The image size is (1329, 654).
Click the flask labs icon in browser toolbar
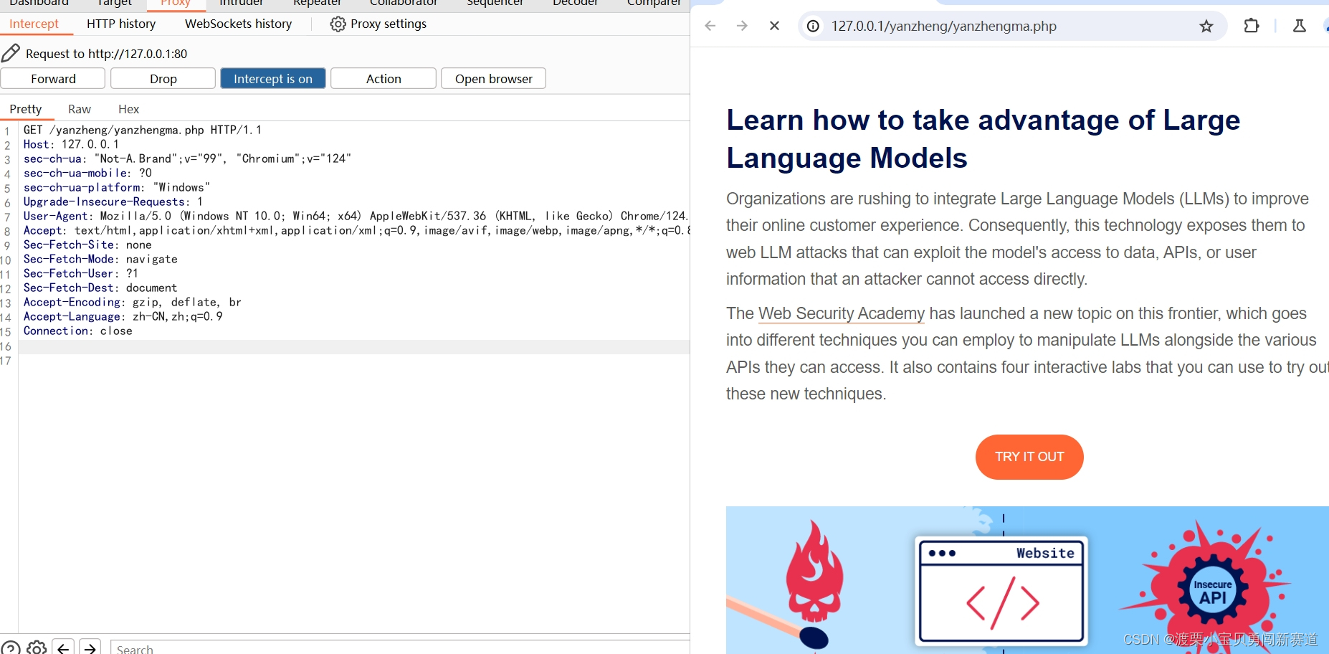coord(1299,26)
